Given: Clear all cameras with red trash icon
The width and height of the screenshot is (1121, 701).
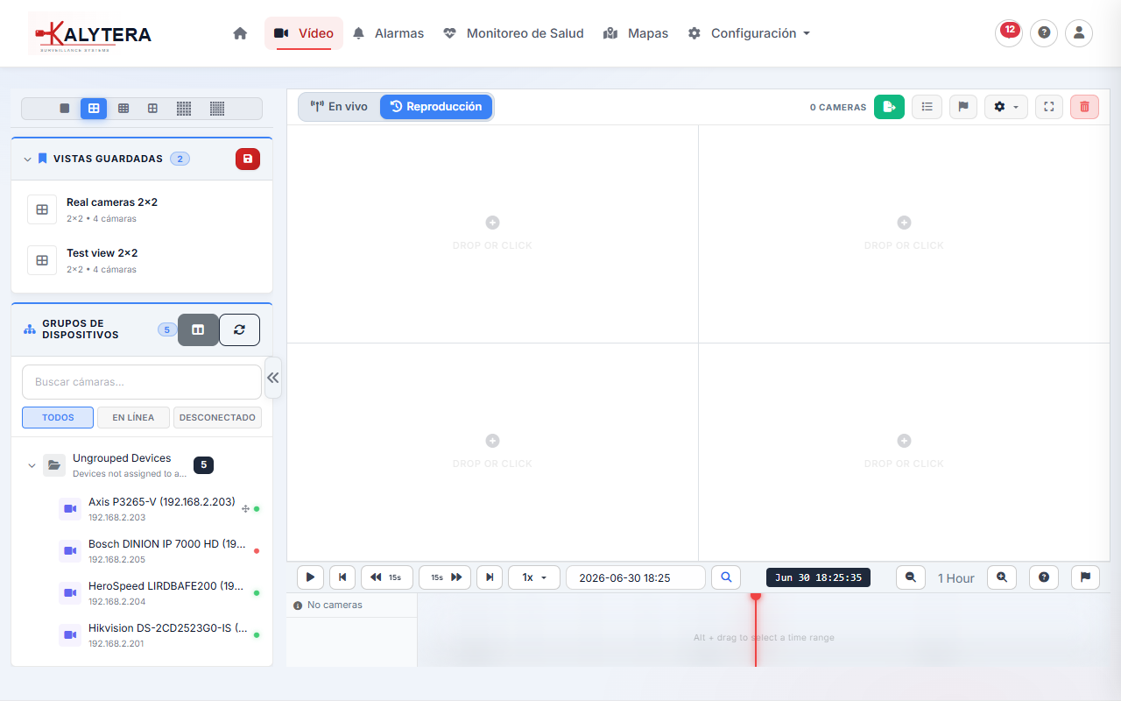Looking at the screenshot, I should point(1084,107).
